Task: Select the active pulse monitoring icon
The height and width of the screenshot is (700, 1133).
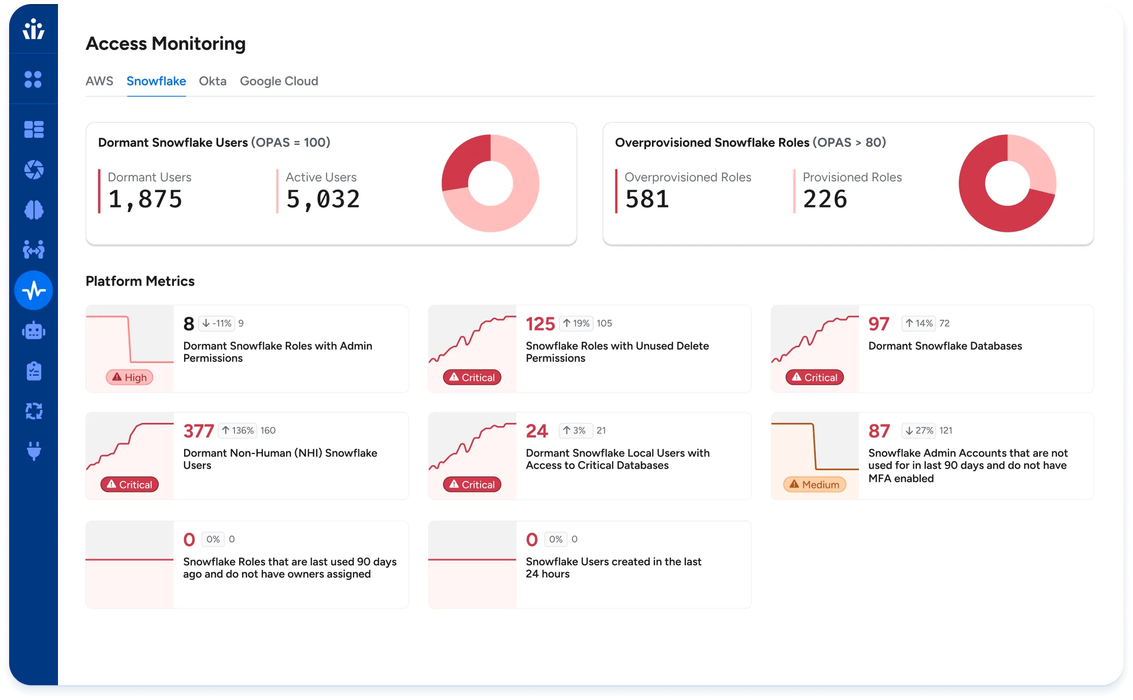Action: 34,290
